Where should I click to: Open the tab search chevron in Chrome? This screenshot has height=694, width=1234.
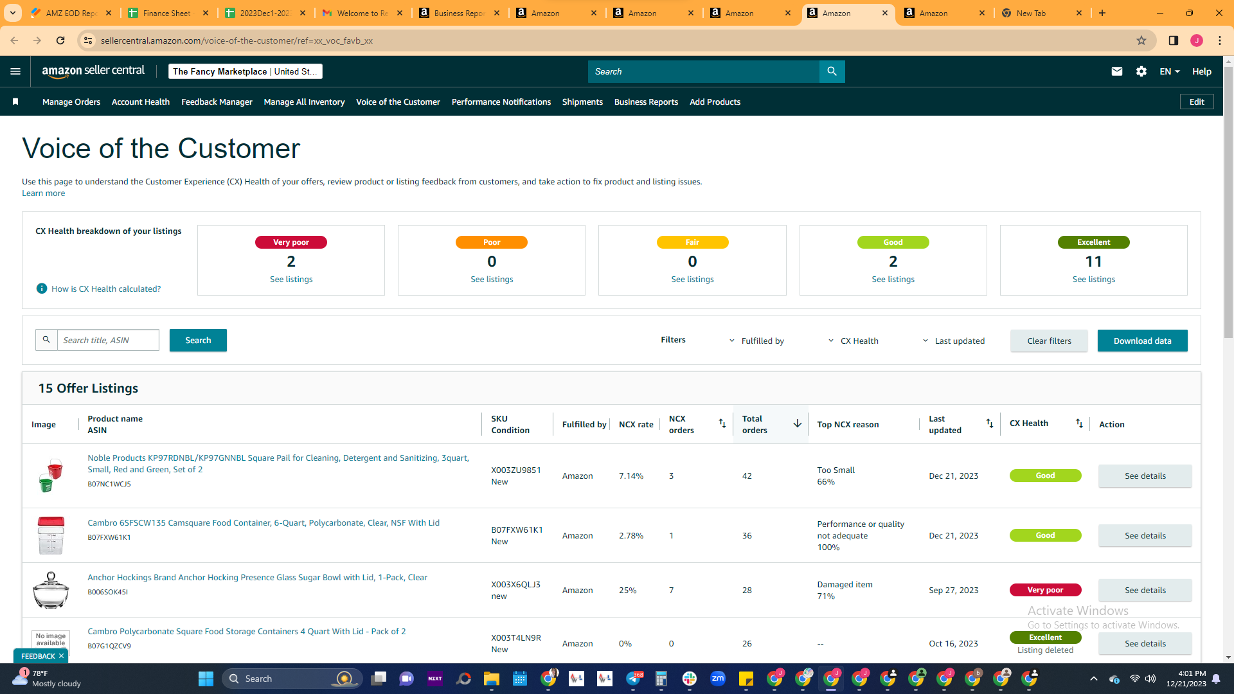pos(13,13)
